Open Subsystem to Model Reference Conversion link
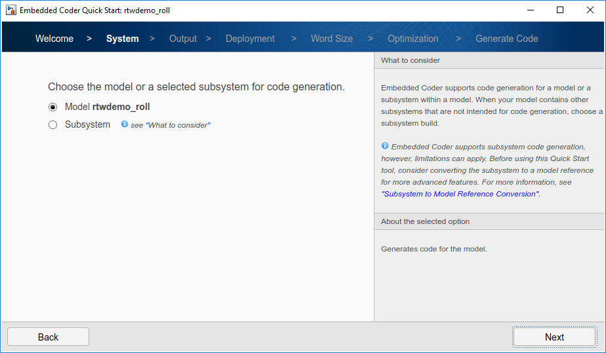This screenshot has height=353, width=606. [x=460, y=194]
